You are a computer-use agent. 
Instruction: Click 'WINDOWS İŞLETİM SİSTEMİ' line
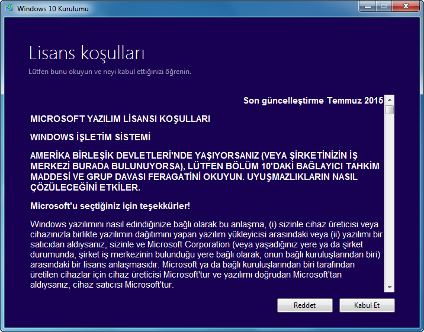pos(90,137)
